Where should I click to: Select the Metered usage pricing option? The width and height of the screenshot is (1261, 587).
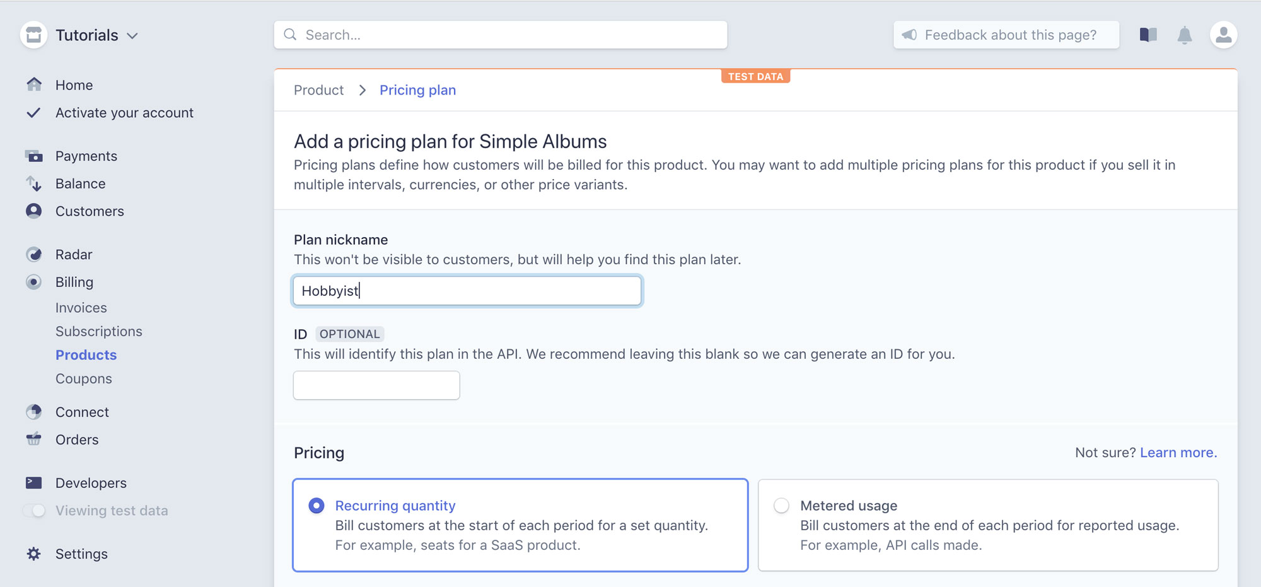click(x=781, y=505)
